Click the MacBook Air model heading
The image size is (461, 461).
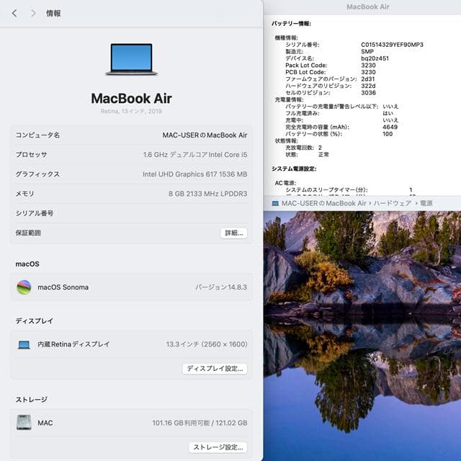click(131, 99)
